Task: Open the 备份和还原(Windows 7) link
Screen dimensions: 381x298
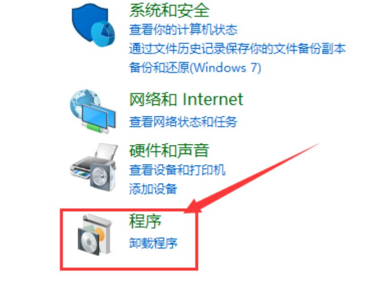Action: (195, 67)
